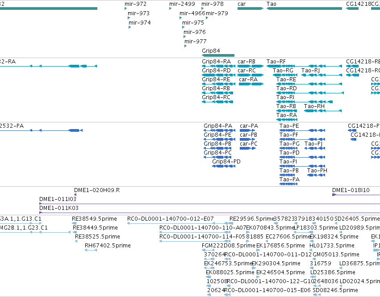The height and width of the screenshot is (297, 380).
Task: Select the mir-976 feature
Action: point(185,37)
